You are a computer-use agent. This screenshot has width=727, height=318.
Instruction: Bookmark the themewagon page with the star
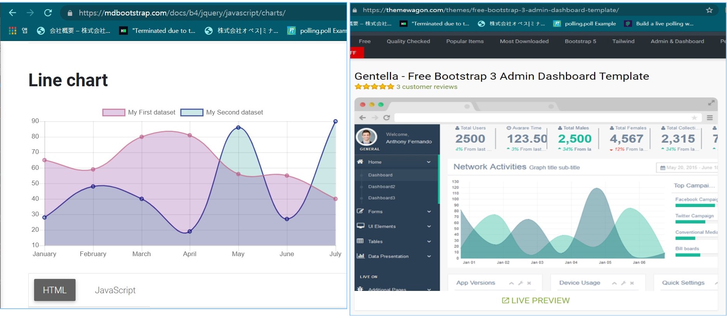[x=709, y=10]
